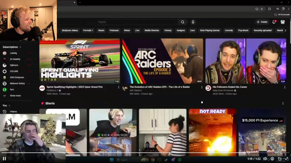Exit fullscreen with the collapse arrows icon
This screenshot has width=291, height=163.
click(287, 158)
